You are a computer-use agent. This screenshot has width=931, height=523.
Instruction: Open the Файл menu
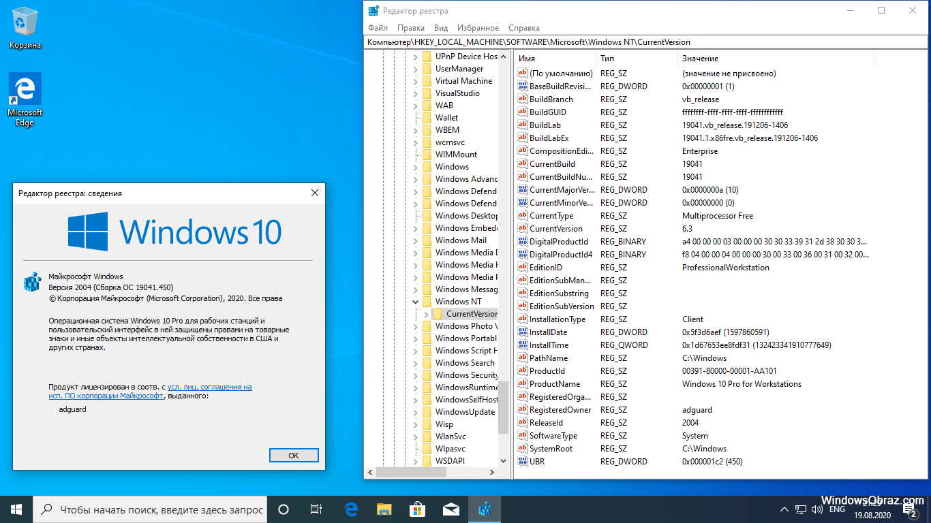pyautogui.click(x=378, y=28)
